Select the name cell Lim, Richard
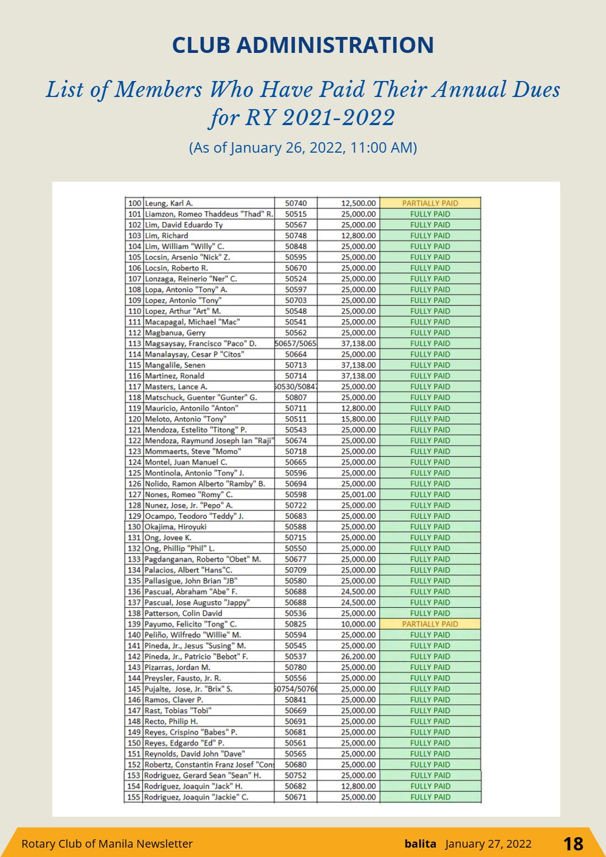606x857 pixels. tap(209, 235)
